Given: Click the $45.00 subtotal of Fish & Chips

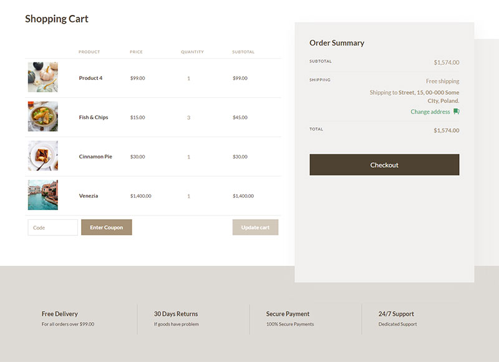Looking at the screenshot, I should click(240, 117).
